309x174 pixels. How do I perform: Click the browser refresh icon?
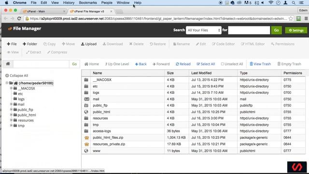[x=19, y=18]
